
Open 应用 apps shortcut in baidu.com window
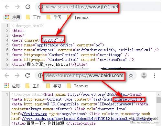(x=12, y=86)
